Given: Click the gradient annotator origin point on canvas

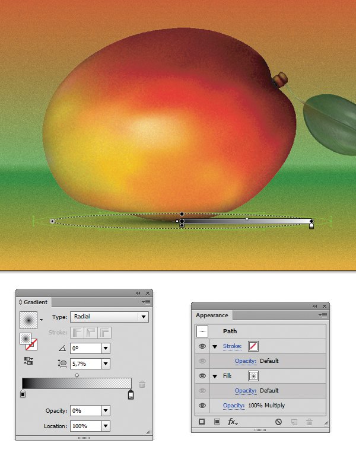Looking at the screenshot, I should coord(182,221).
